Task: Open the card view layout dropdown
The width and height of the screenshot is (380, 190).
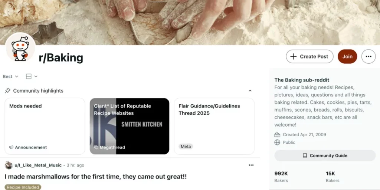Action: tap(32, 76)
